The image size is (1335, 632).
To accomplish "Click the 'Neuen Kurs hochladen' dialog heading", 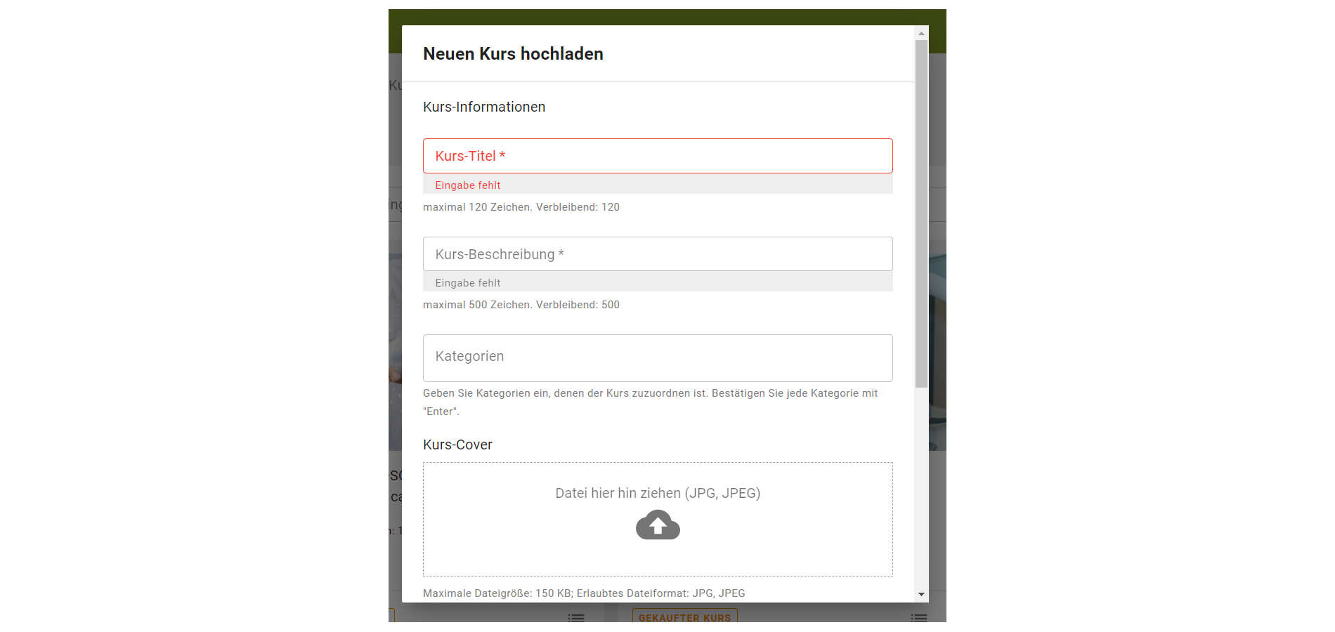I will tap(513, 54).
